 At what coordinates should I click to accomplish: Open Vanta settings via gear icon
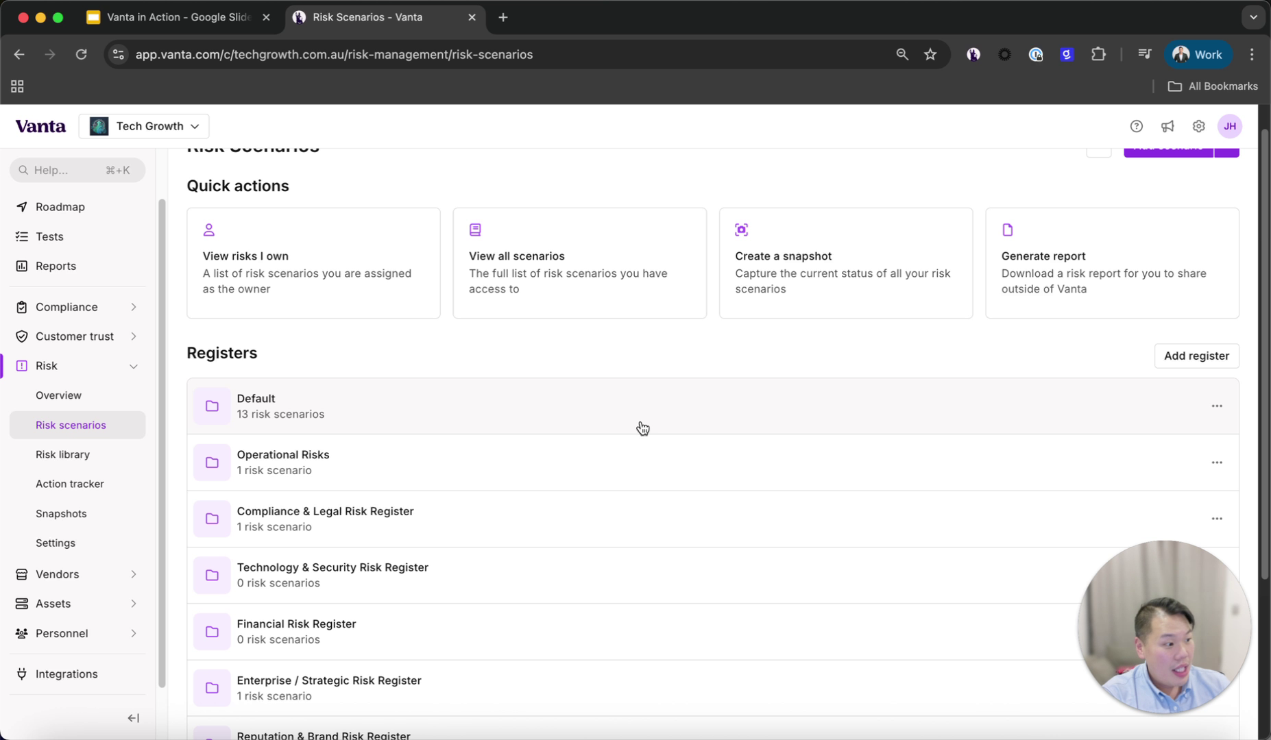pos(1198,126)
